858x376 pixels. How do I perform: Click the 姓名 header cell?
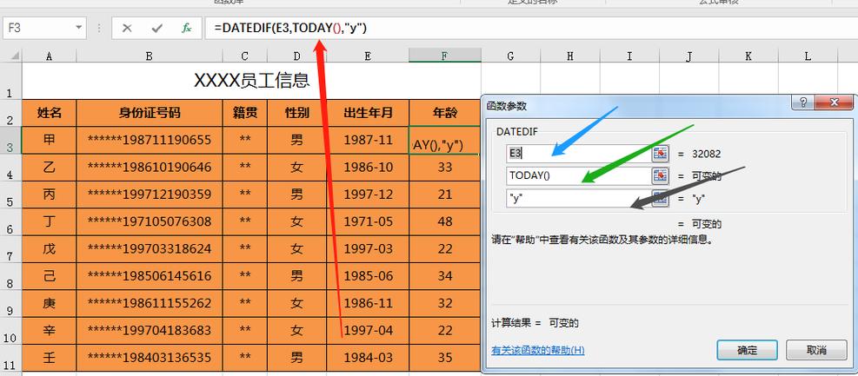pyautogui.click(x=50, y=113)
